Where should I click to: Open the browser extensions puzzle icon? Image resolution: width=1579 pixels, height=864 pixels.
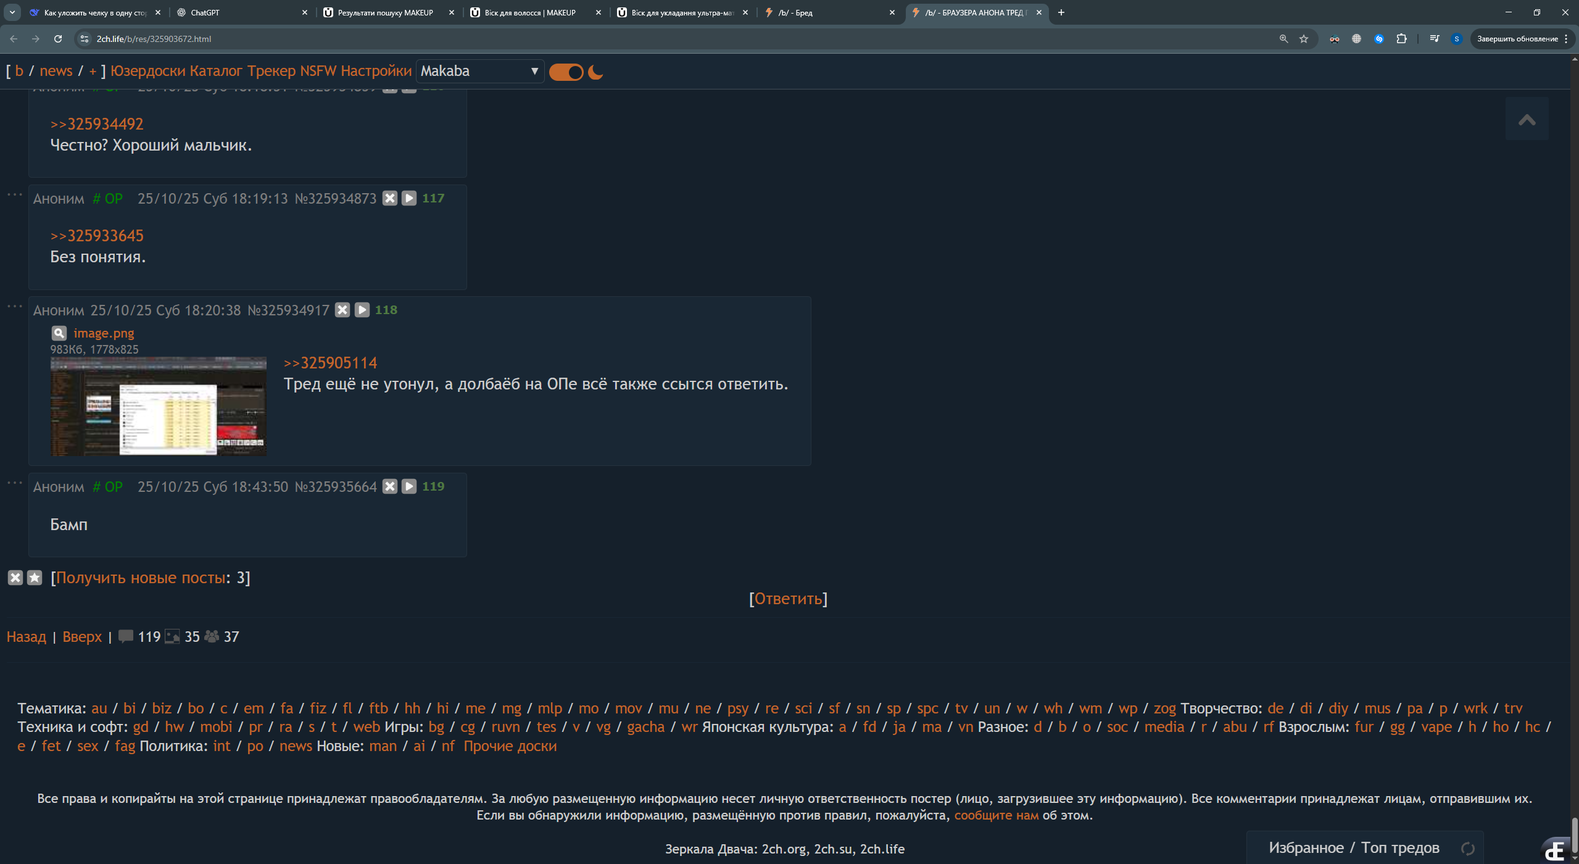tap(1401, 39)
